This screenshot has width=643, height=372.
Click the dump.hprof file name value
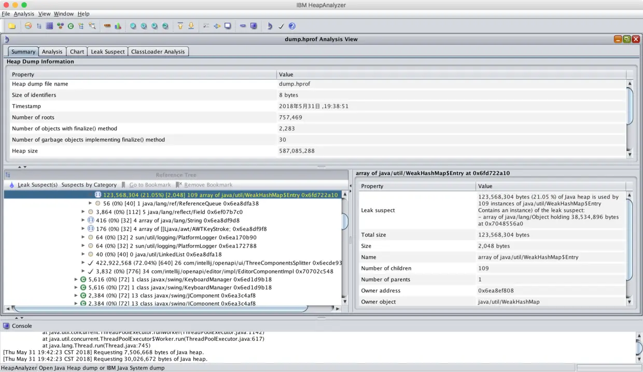(295, 84)
